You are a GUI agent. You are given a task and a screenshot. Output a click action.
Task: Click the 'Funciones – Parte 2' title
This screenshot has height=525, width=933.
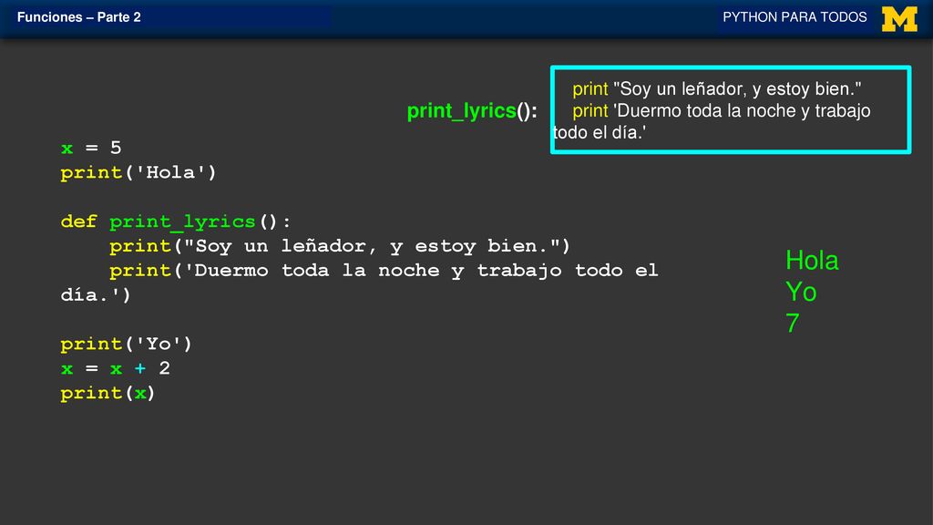[79, 17]
